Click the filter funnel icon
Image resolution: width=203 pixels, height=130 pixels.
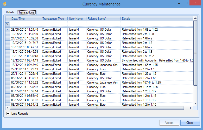tap(8, 24)
